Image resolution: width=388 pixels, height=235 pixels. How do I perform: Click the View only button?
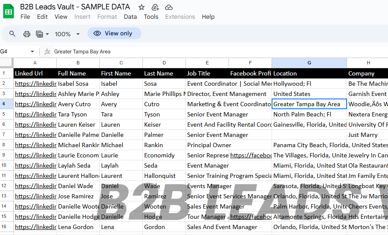pyautogui.click(x=114, y=33)
